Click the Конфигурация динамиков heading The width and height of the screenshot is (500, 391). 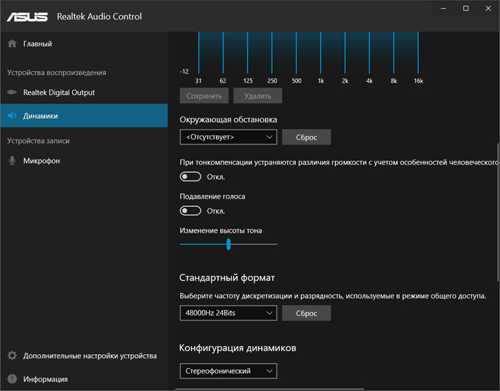[x=237, y=348]
